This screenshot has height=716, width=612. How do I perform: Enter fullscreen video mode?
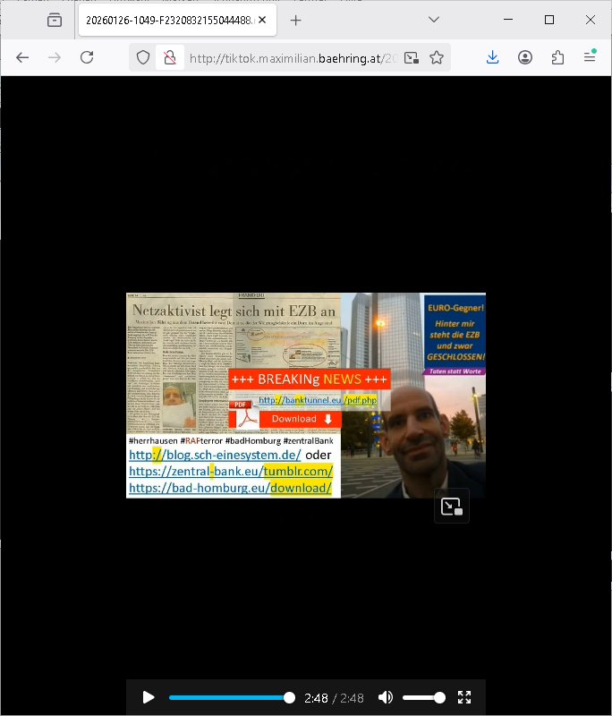point(464,697)
